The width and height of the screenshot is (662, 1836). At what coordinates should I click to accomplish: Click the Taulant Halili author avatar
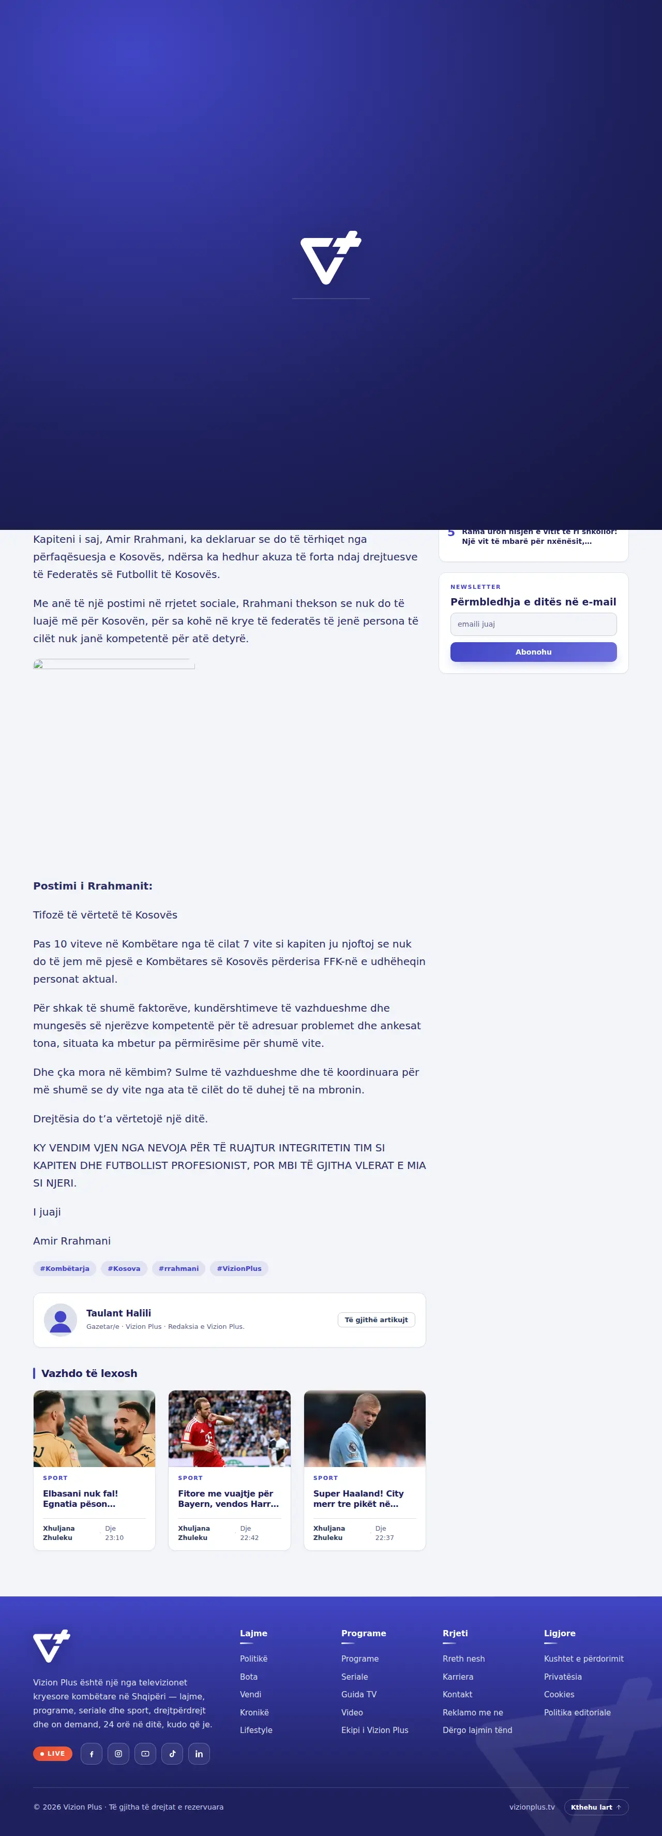(x=61, y=1319)
